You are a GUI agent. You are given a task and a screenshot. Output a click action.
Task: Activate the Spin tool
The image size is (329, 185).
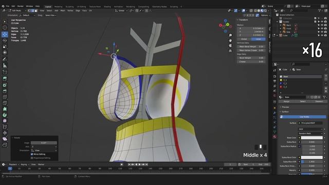click(5, 115)
